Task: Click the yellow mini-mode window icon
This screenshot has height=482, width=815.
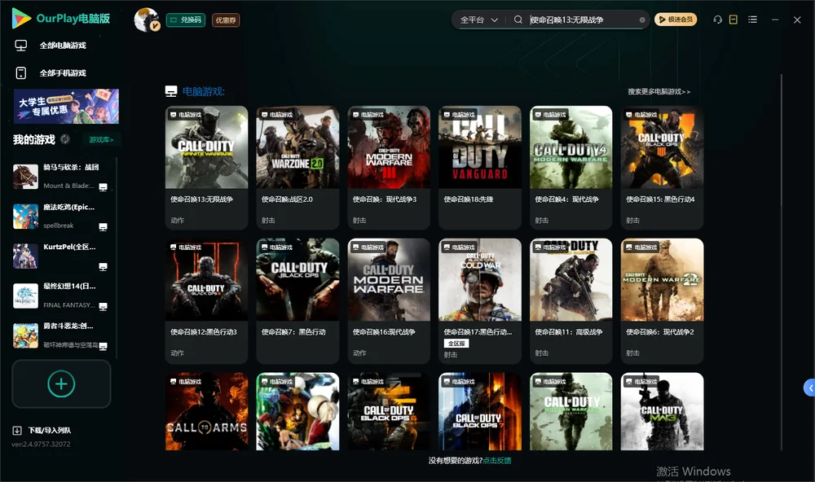Action: 733,20
